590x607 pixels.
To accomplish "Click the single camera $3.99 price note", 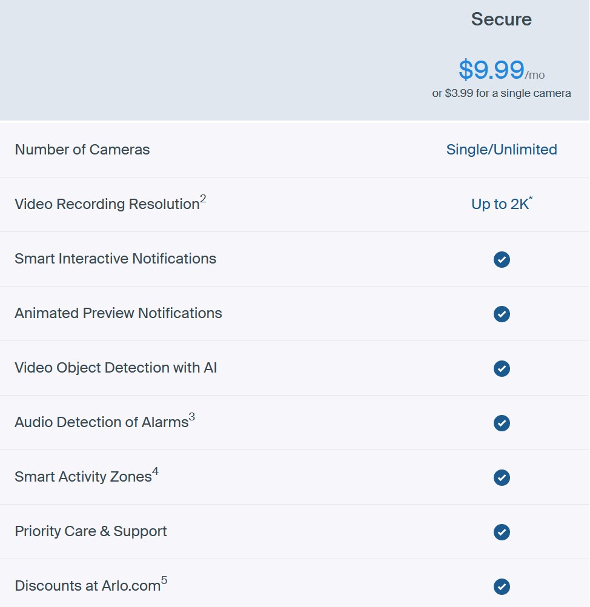I will 502,93.
